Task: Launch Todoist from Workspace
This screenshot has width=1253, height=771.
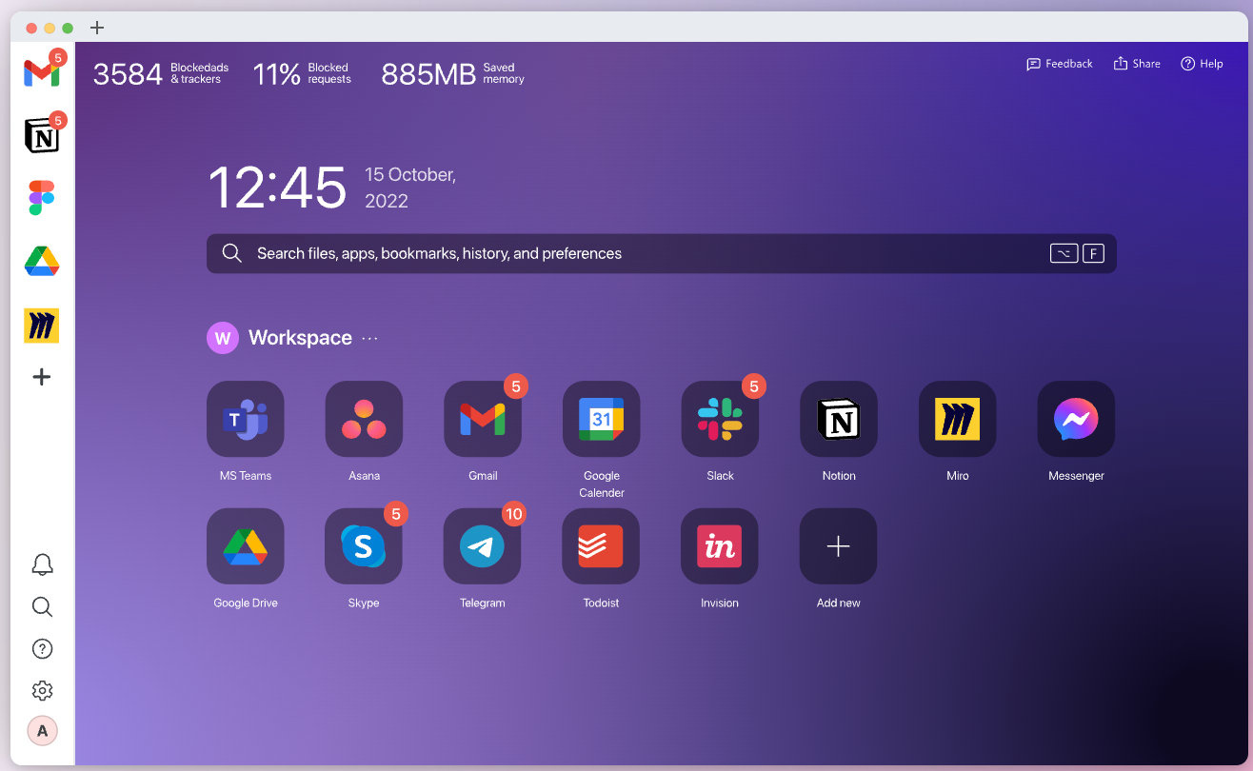Action: click(x=601, y=546)
